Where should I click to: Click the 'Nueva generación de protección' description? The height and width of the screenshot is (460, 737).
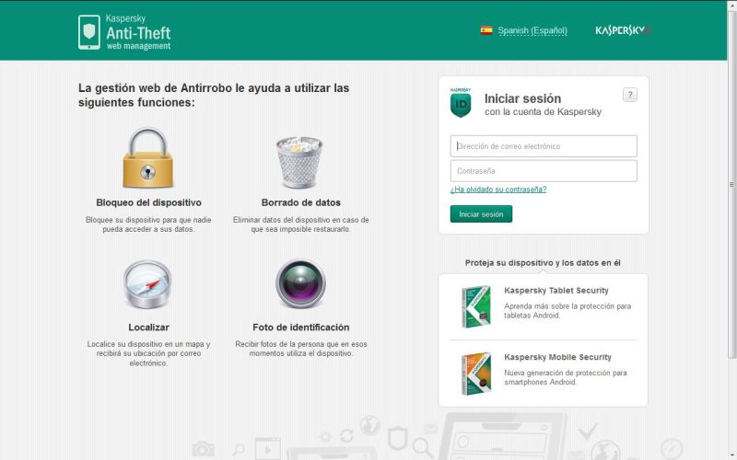566,377
